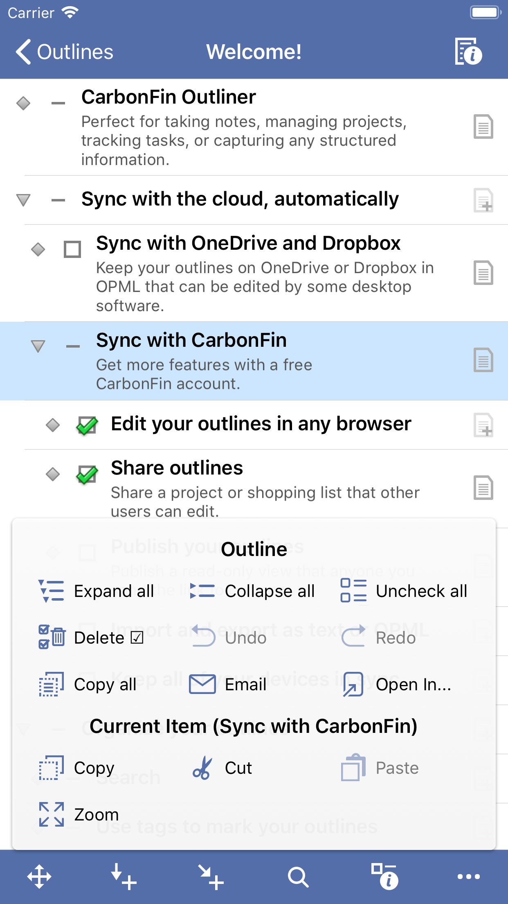This screenshot has width=508, height=904.
Task: Select the CarbonFin Outliner title text
Action: 169,97
